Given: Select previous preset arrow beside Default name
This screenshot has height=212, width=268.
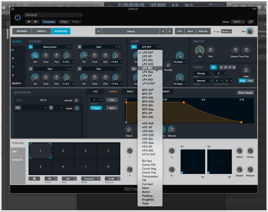Looking at the screenshot, I should (163, 31).
